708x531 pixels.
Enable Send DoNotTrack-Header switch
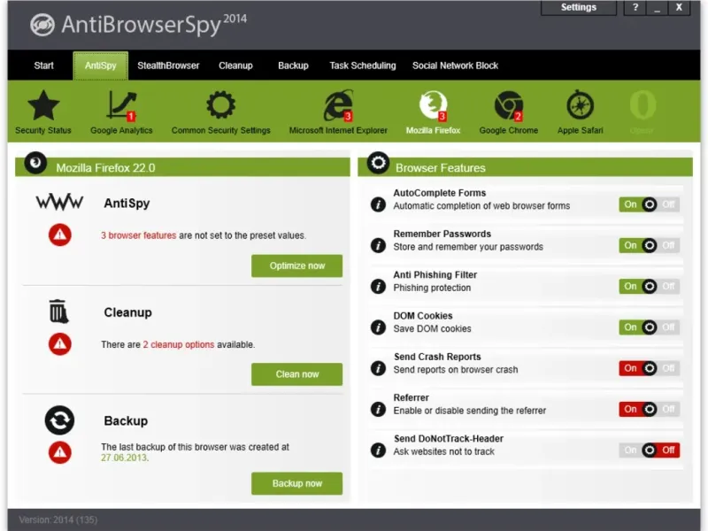click(650, 450)
